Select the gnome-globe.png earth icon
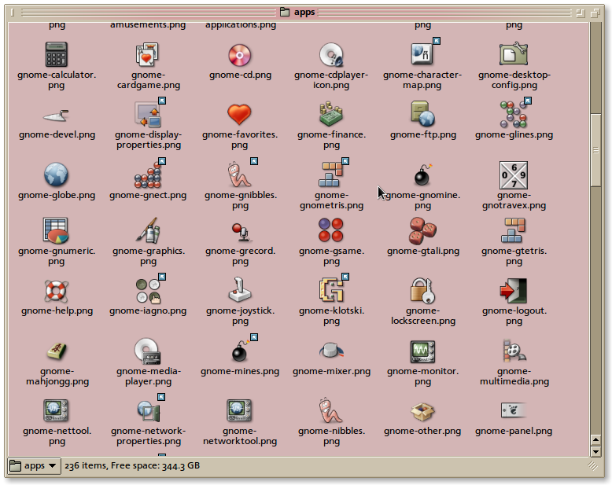Image resolution: width=612 pixels, height=485 pixels. tap(56, 175)
